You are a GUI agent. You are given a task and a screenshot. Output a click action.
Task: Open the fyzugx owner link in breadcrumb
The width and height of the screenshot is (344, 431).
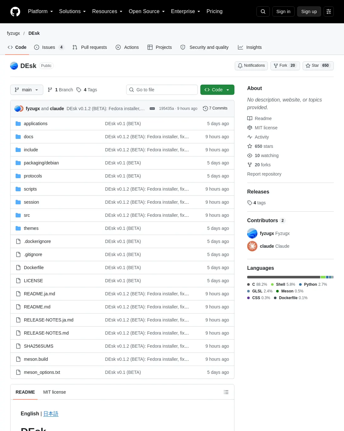[x=13, y=33]
